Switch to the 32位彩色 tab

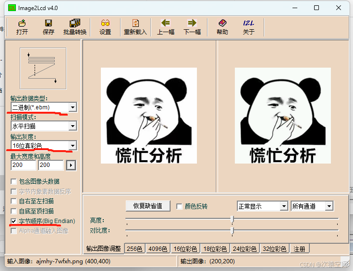tap(274, 249)
